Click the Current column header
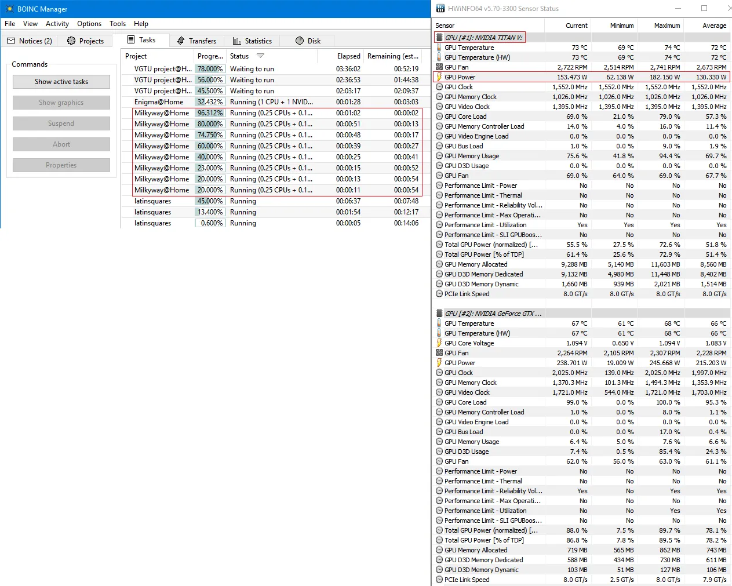The height and width of the screenshot is (586, 732). tap(568, 26)
